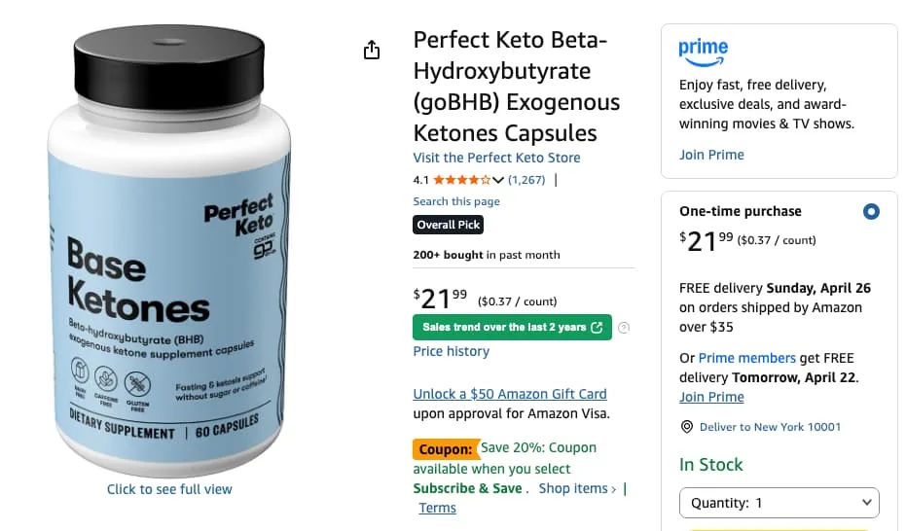The width and height of the screenshot is (906, 531).
Task: Visit the Perfect Keto Store
Action: [496, 158]
